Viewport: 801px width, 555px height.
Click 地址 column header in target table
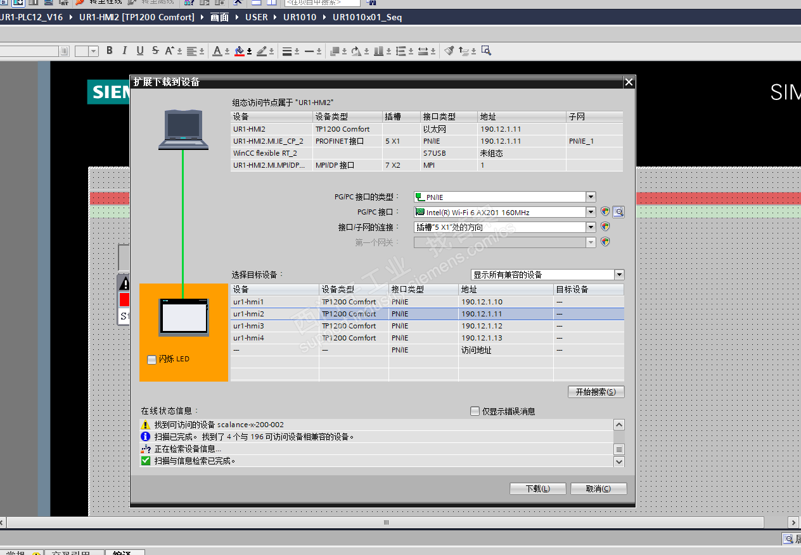(506, 289)
